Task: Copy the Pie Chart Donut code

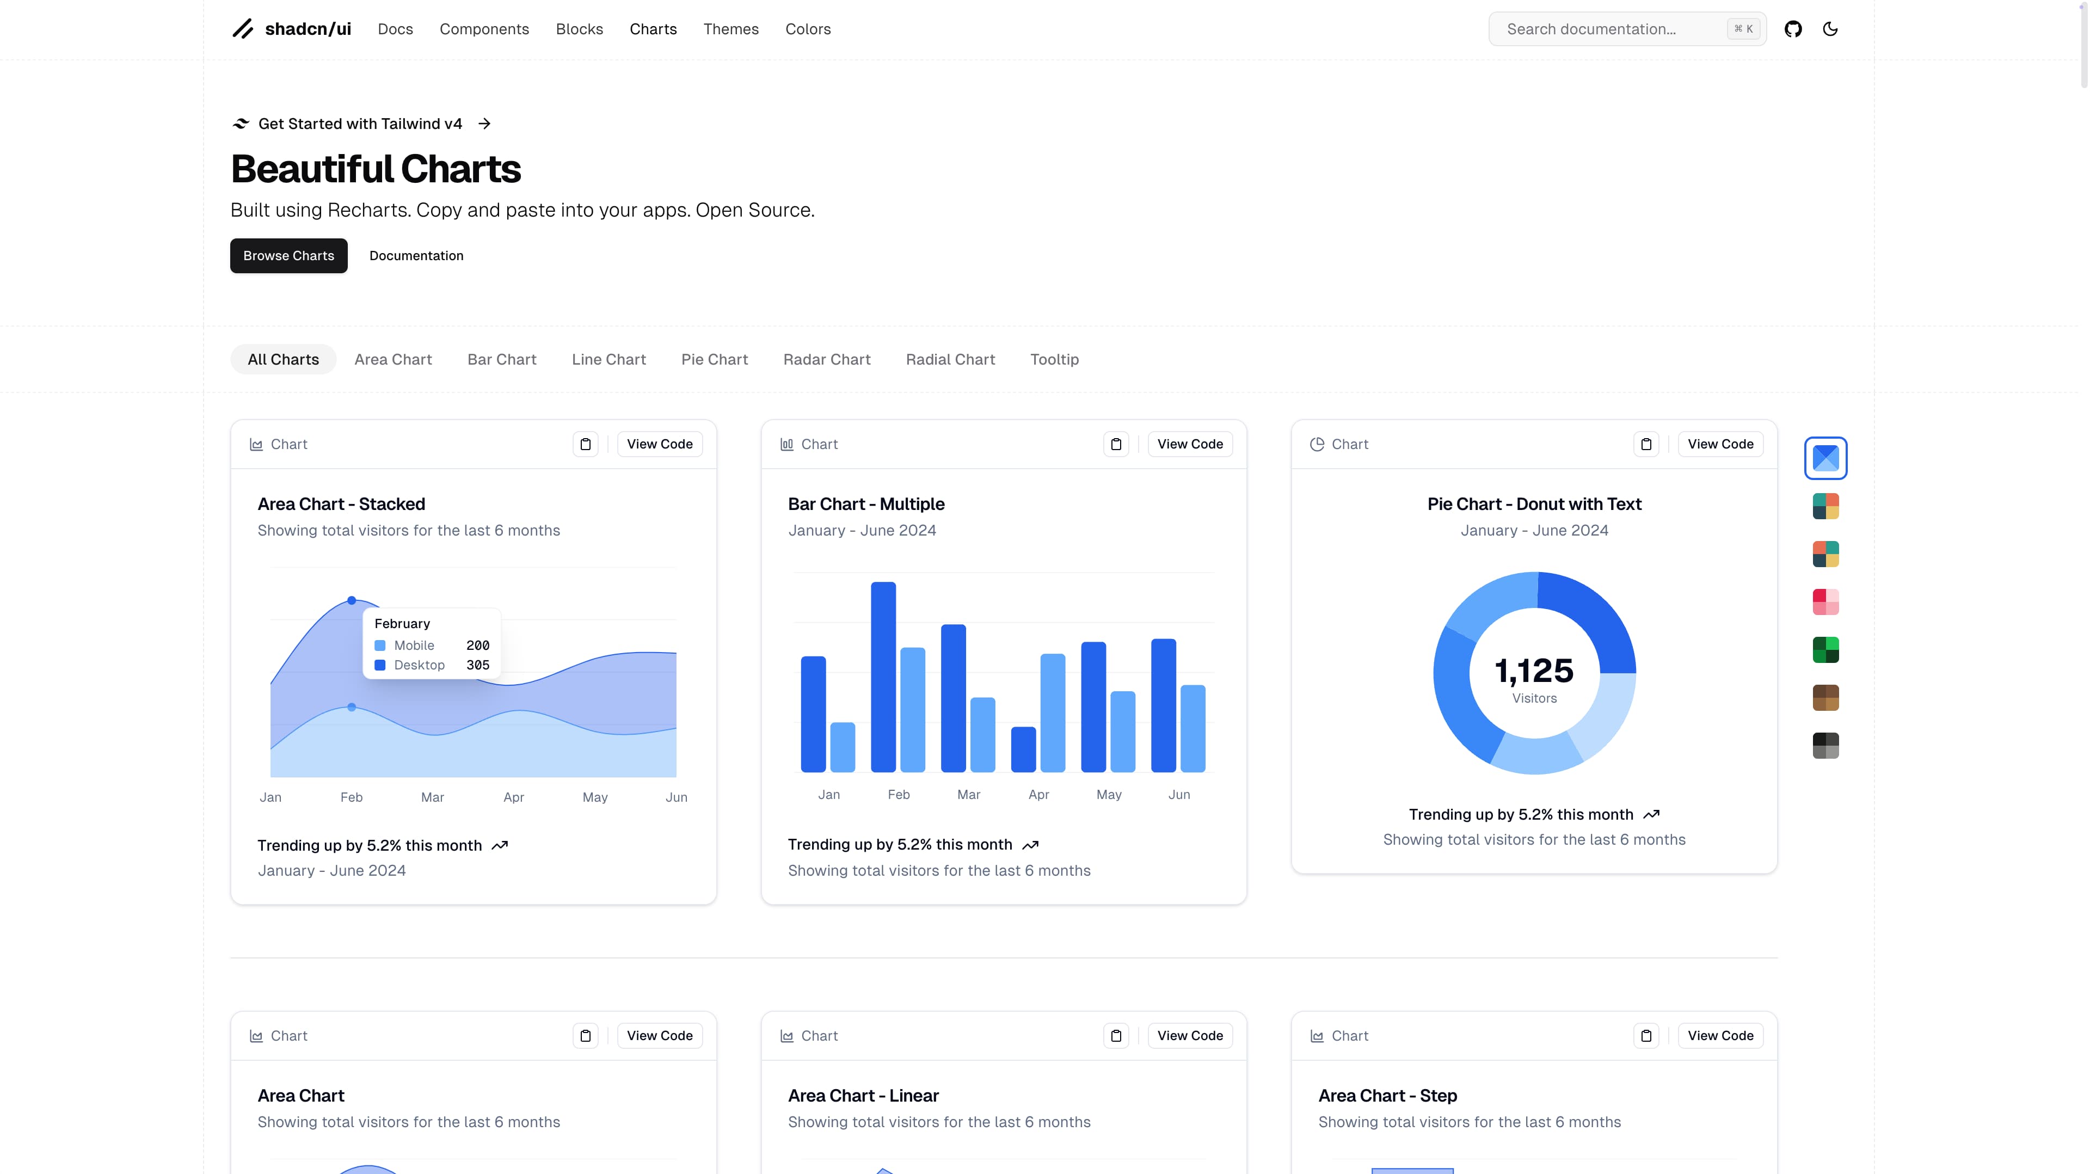Action: coord(1646,444)
